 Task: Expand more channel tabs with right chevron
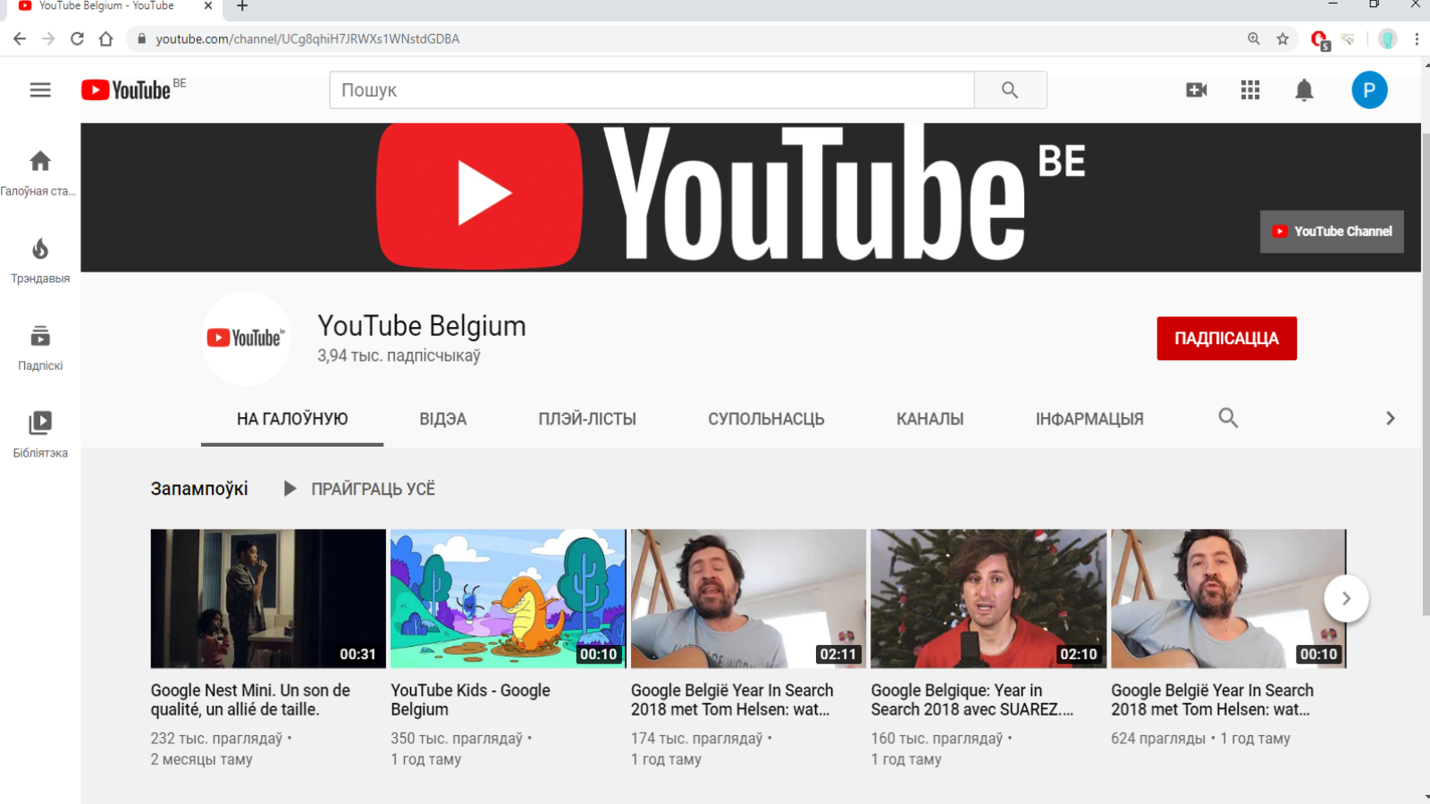click(1390, 418)
